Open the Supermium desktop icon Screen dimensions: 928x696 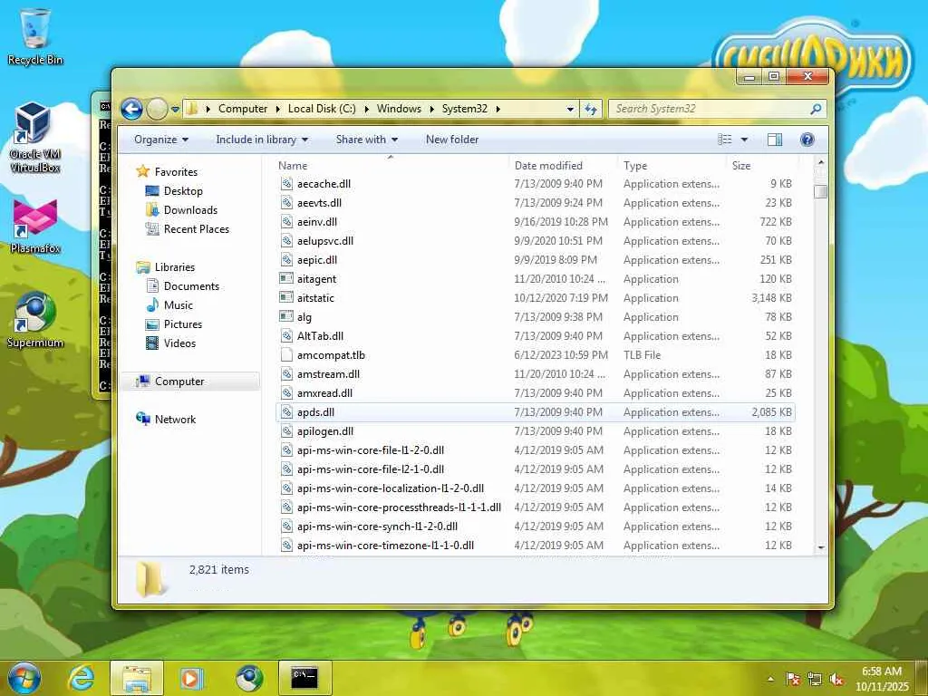click(35, 320)
